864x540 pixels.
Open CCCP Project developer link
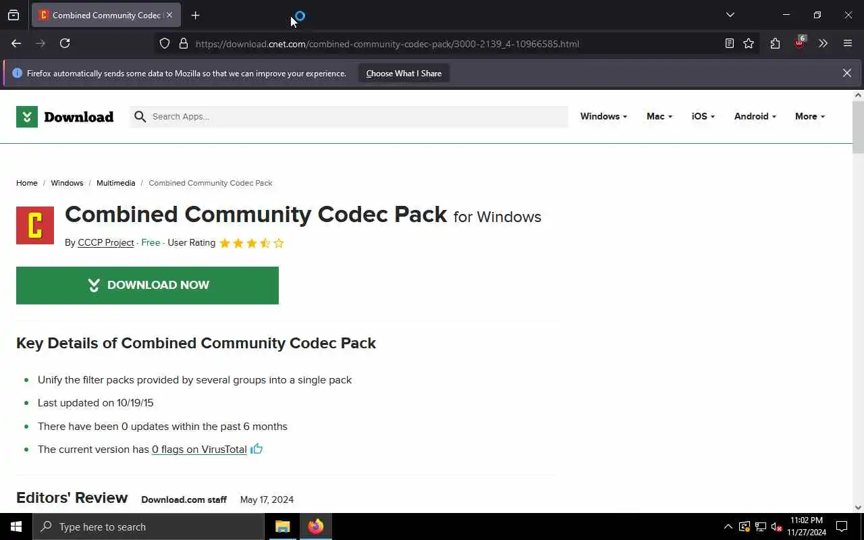106,242
